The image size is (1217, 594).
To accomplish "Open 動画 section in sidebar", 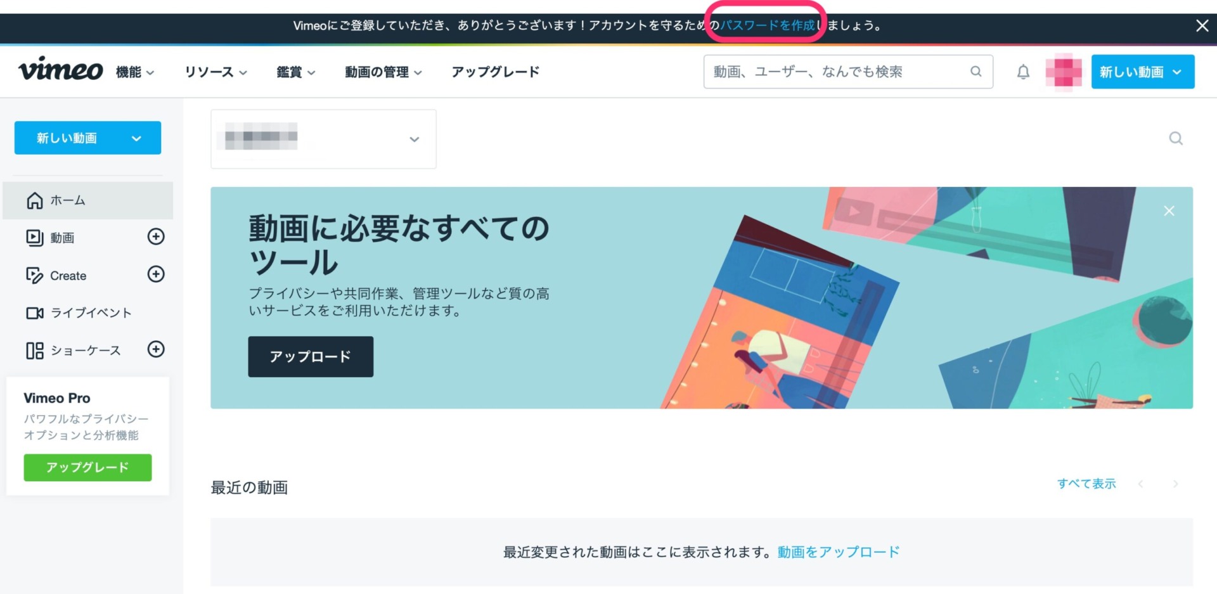I will tap(62, 238).
